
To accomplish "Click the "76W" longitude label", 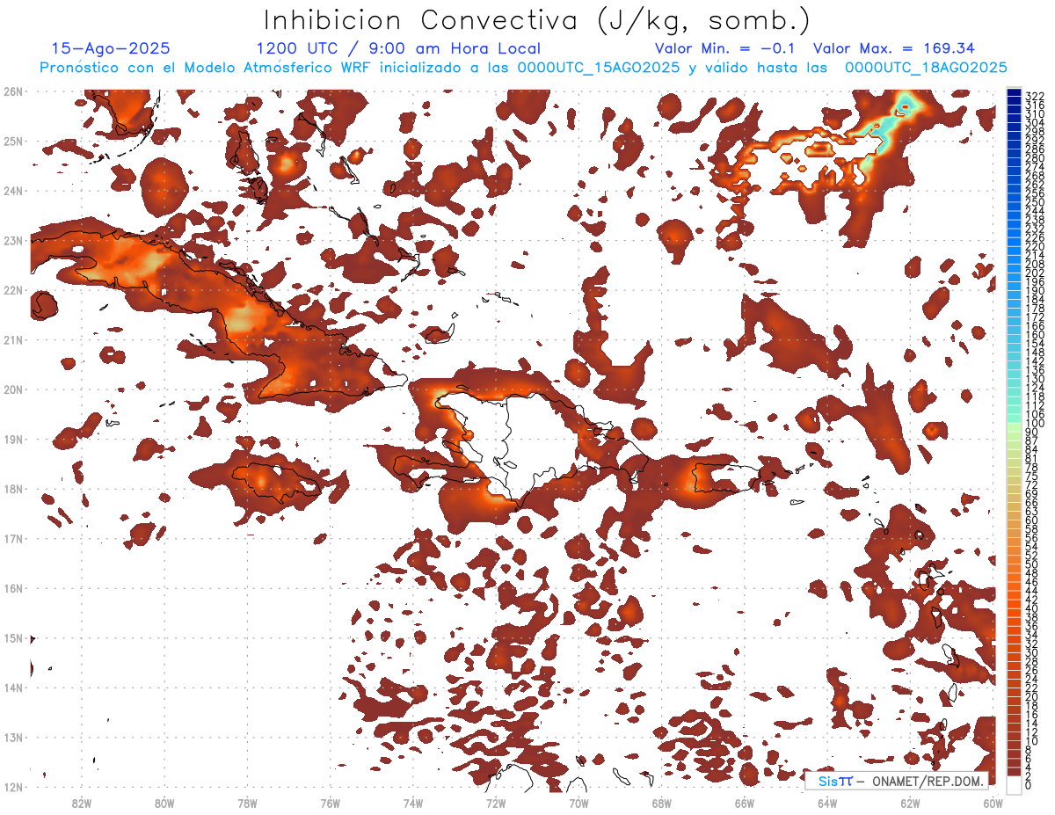I will click(x=331, y=803).
